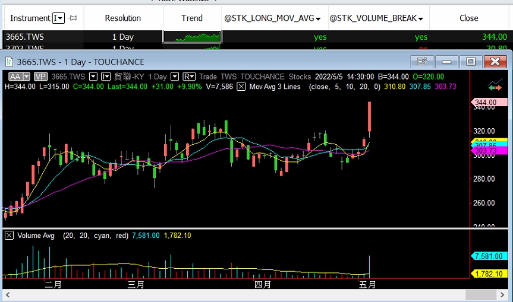
Task: Click the 2022/5/5 date in chart header
Action: pos(329,77)
